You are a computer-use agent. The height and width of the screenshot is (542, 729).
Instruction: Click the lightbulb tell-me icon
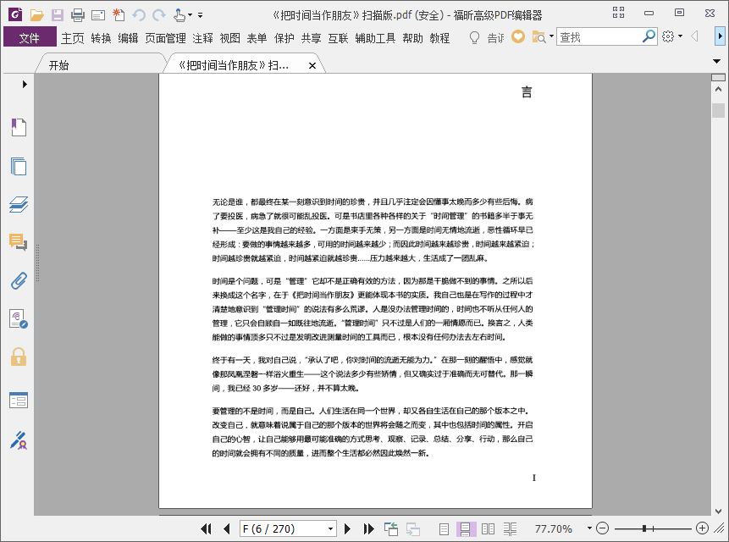(x=474, y=37)
